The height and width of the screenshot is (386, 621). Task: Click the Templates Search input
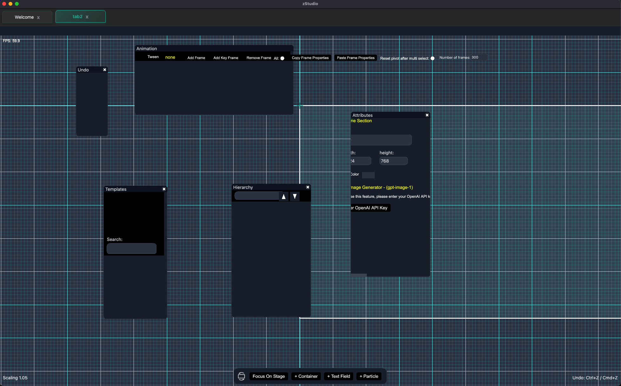click(x=131, y=249)
